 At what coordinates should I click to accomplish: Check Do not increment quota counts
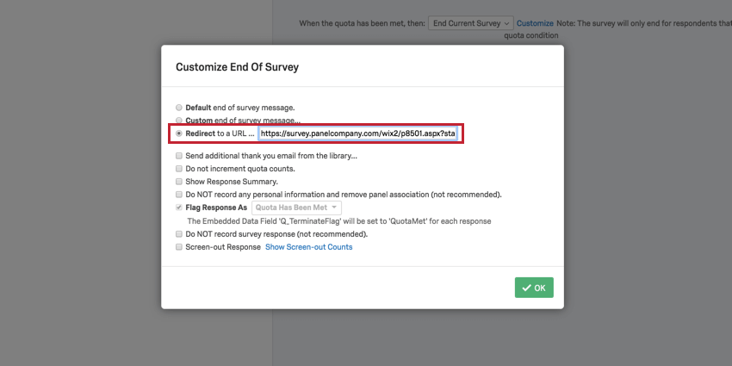coord(178,169)
